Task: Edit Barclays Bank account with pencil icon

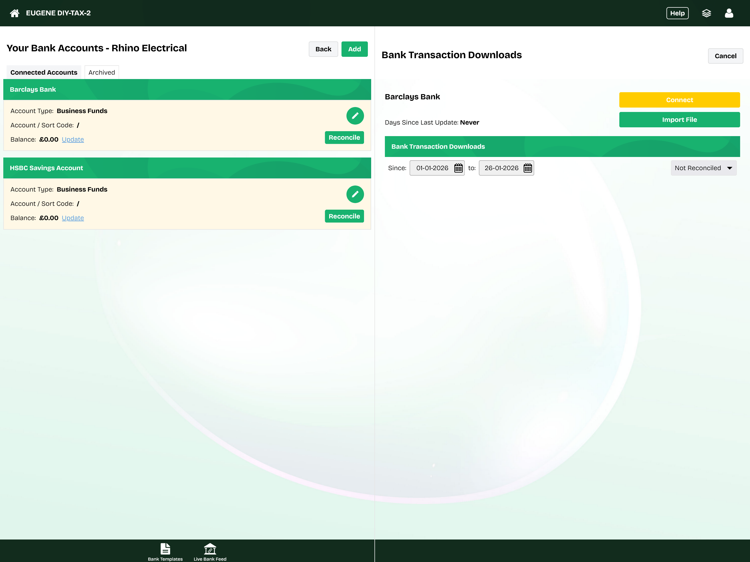Action: 355,116
